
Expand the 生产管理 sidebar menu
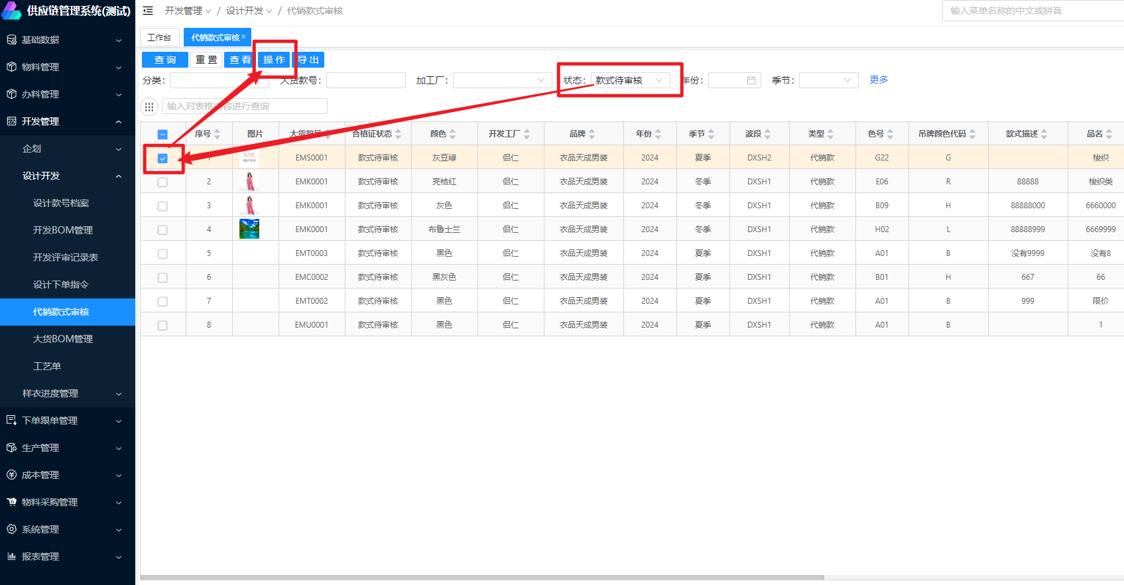66,448
